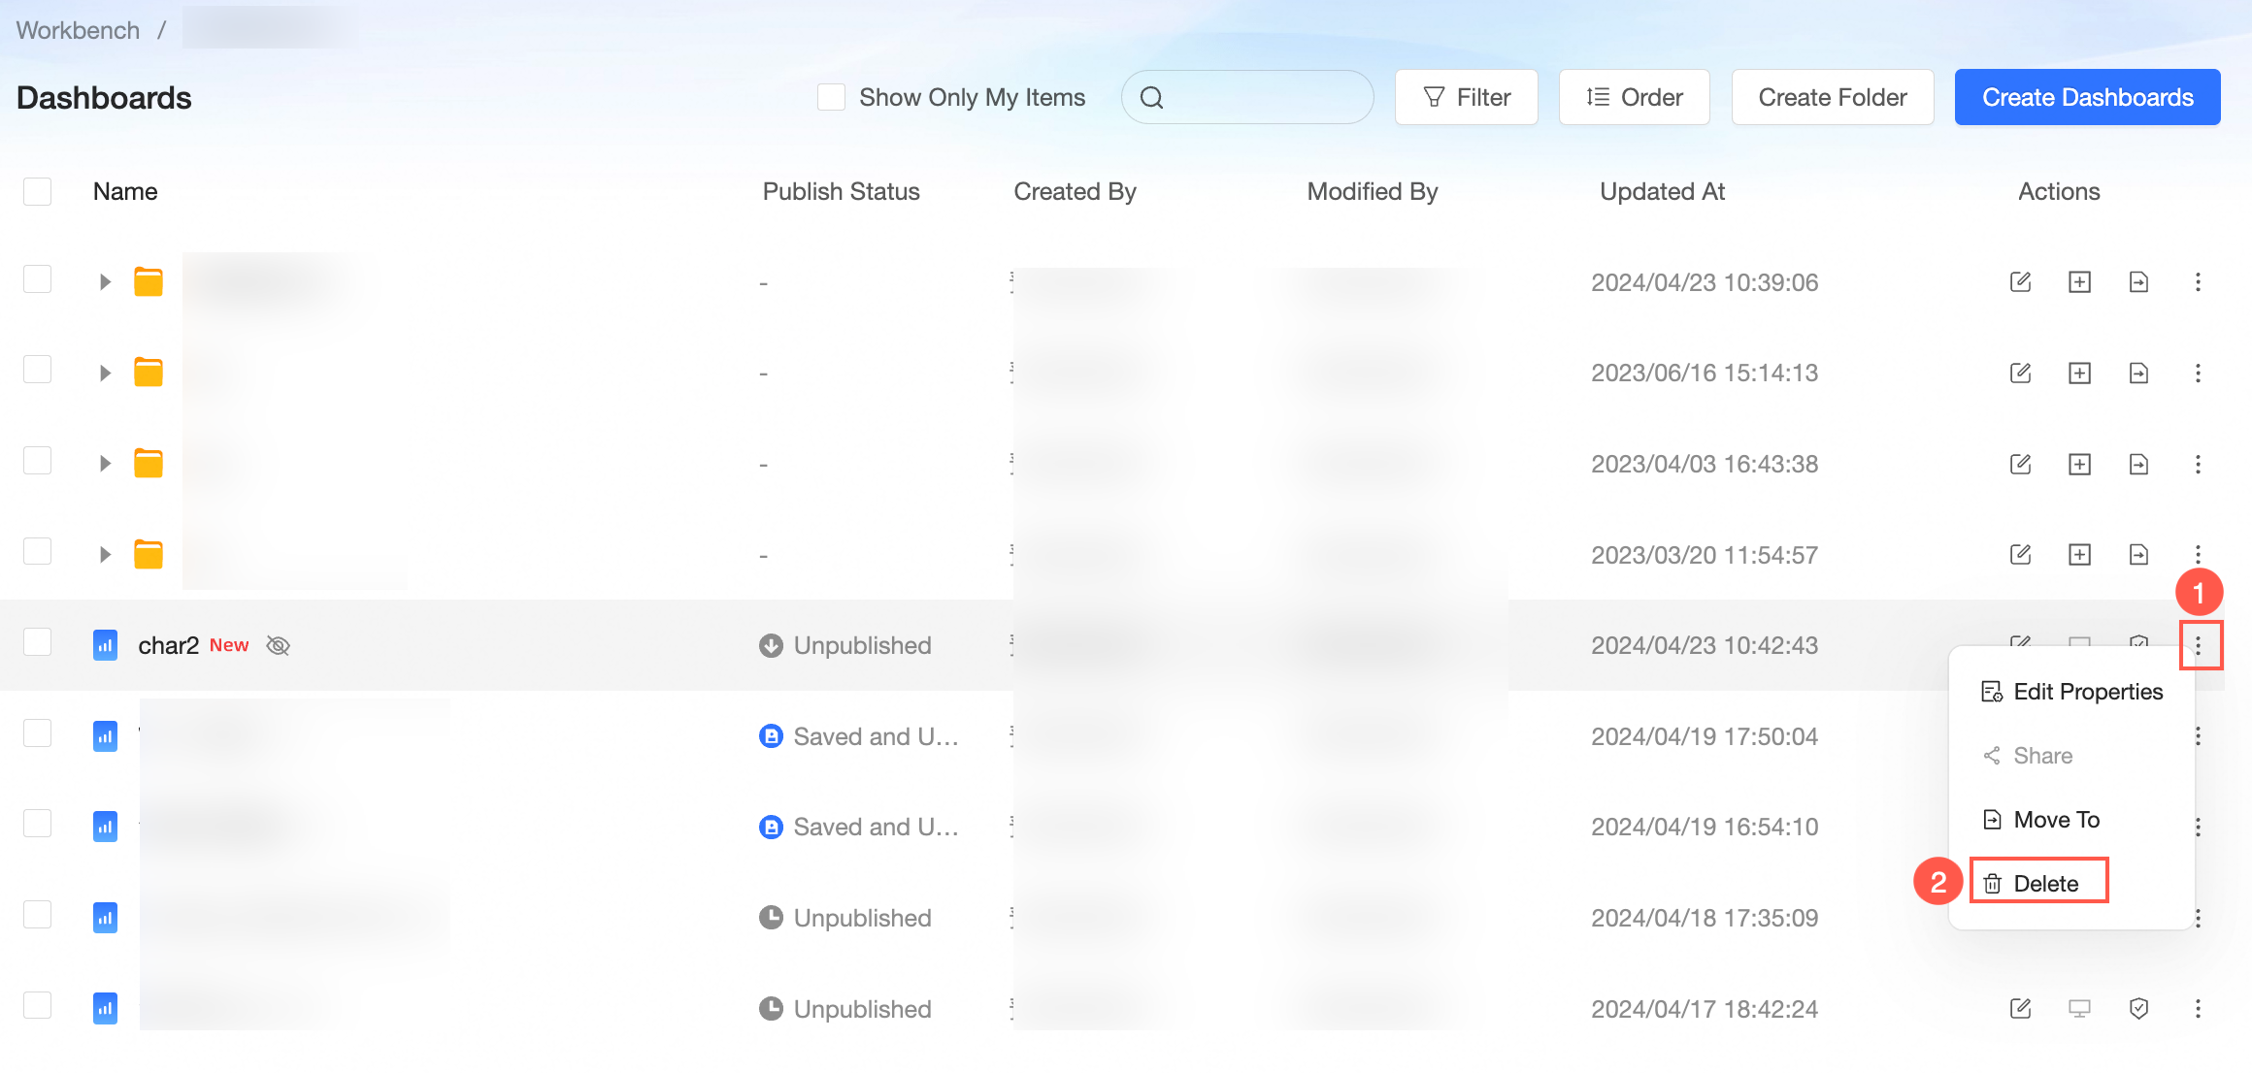Image resolution: width=2252 pixels, height=1073 pixels.
Task: Click hidden eye icon next to char2
Action: tap(279, 646)
